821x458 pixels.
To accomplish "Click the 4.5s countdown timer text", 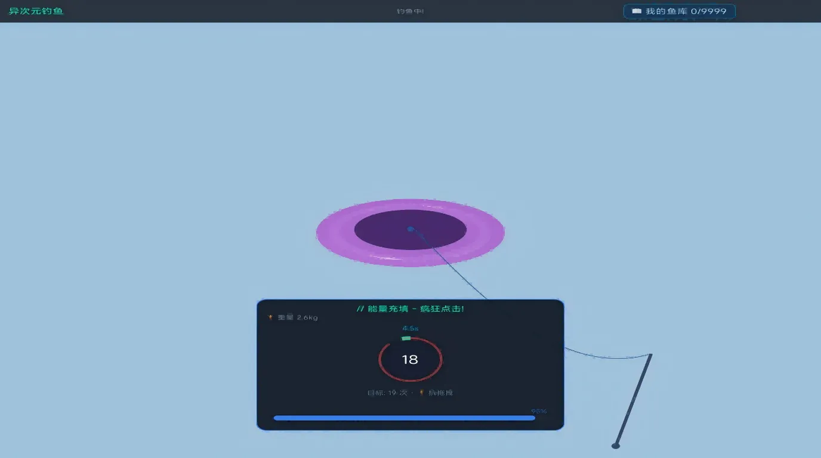I will (410, 329).
